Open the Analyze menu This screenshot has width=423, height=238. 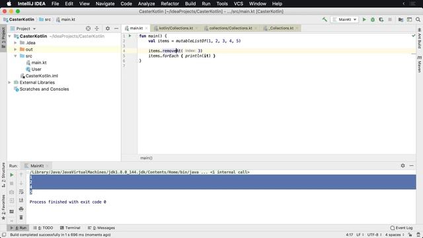(x=146, y=4)
